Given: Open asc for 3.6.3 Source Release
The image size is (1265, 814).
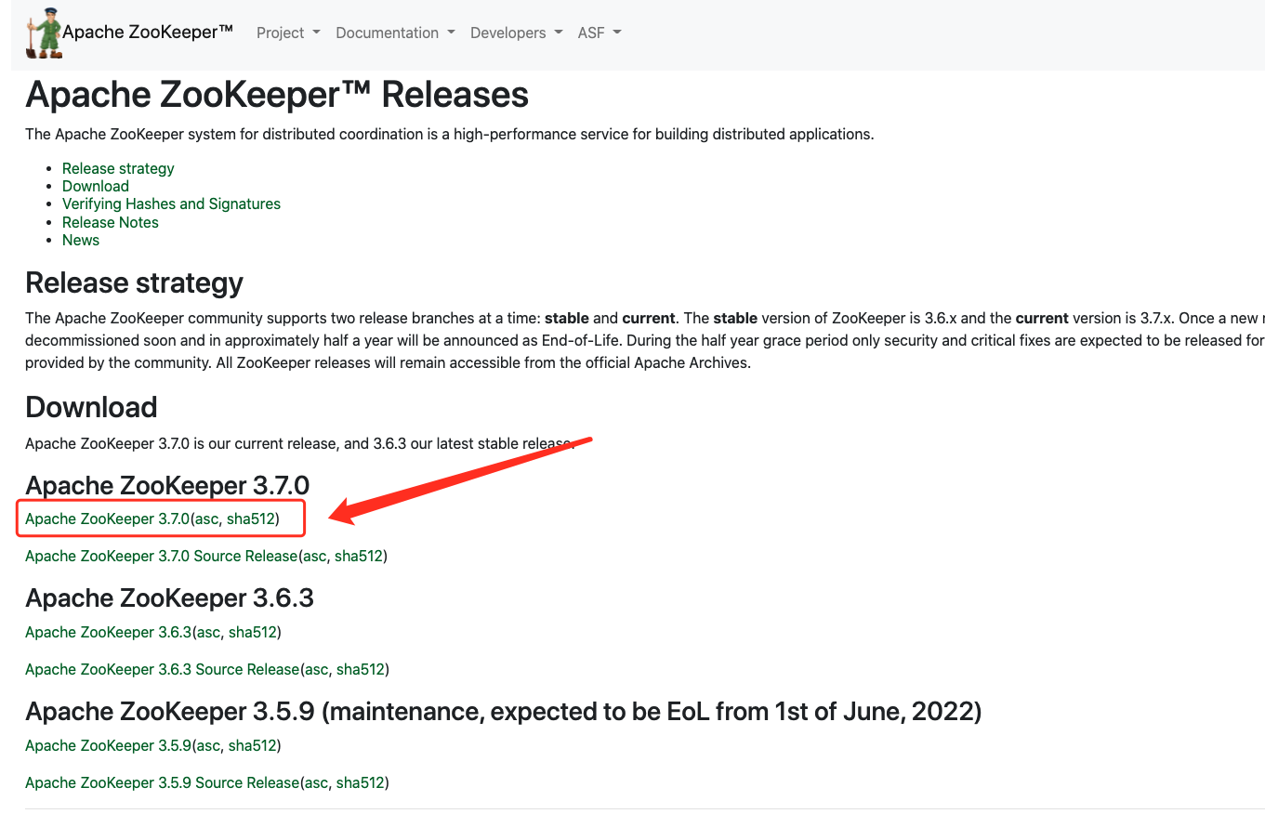Looking at the screenshot, I should (316, 669).
